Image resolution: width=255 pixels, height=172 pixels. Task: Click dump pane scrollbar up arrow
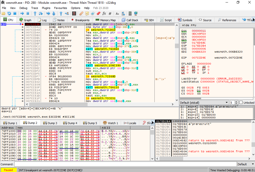tap(152, 128)
